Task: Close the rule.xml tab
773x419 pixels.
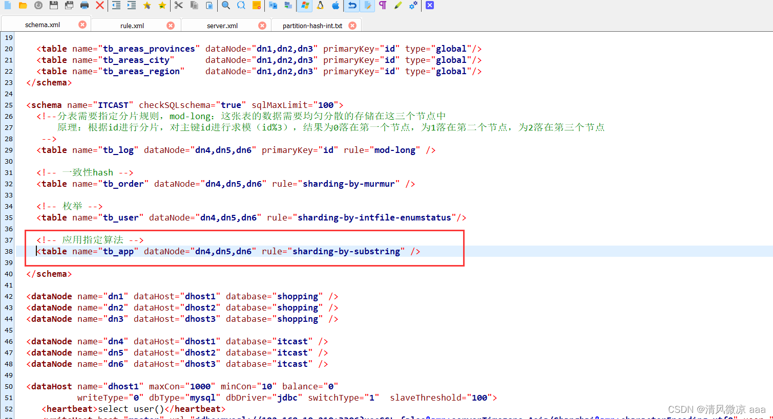Action: pyautogui.click(x=171, y=26)
